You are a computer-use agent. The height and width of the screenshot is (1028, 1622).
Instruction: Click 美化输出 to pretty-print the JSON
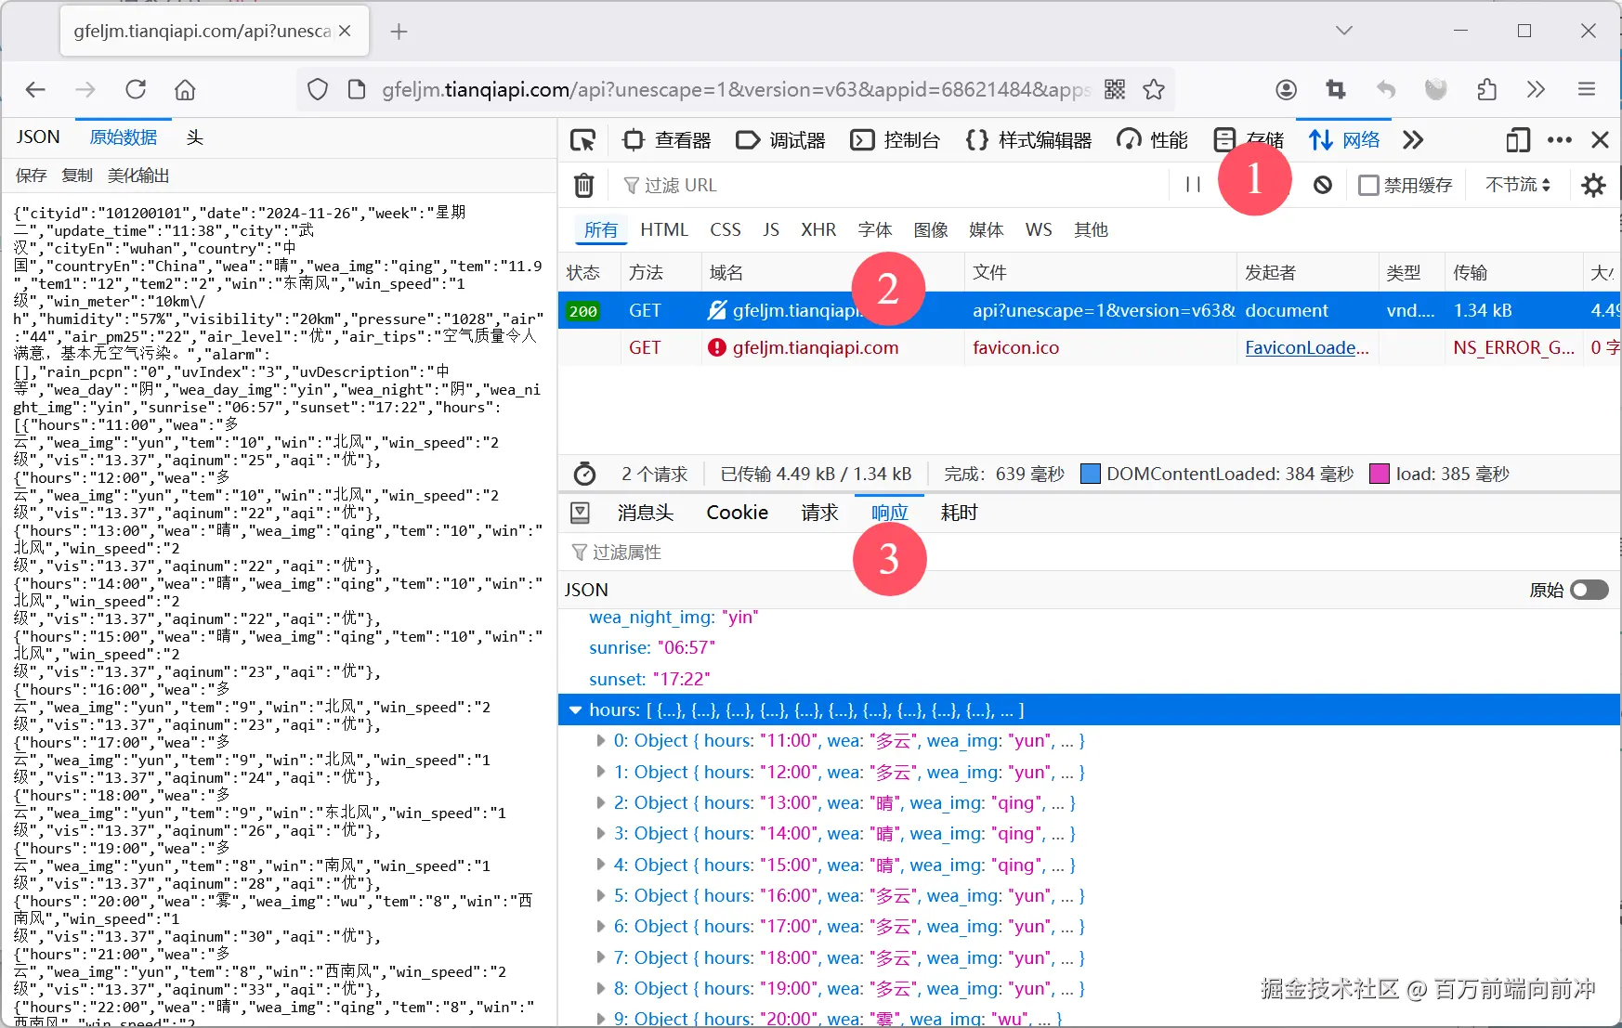139,175
